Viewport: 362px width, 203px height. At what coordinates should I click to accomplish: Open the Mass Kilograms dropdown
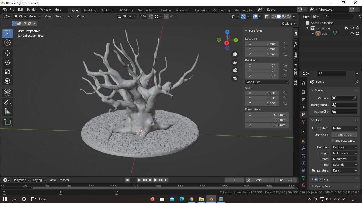click(x=345, y=159)
